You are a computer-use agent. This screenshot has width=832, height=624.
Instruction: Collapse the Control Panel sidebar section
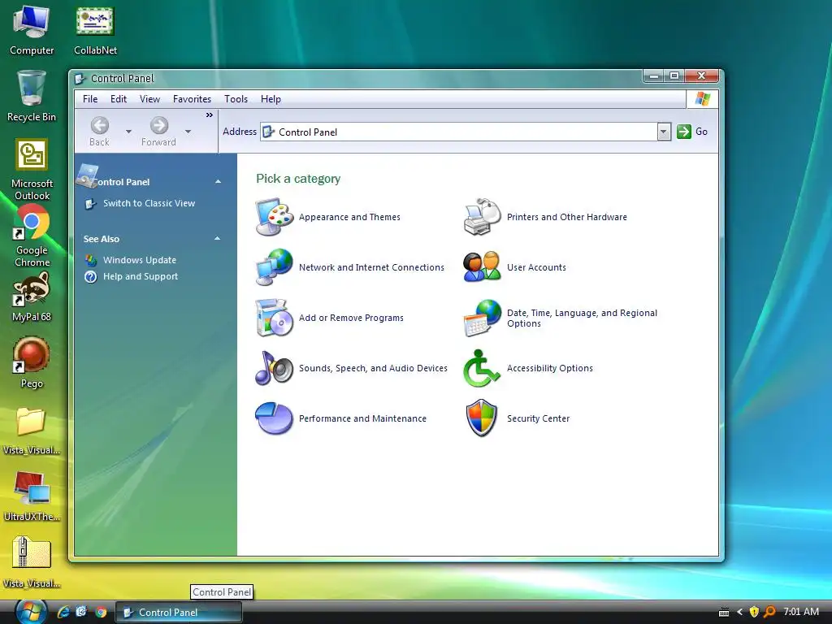[218, 181]
